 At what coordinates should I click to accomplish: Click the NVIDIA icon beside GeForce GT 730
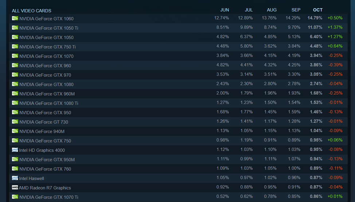pos(15,122)
